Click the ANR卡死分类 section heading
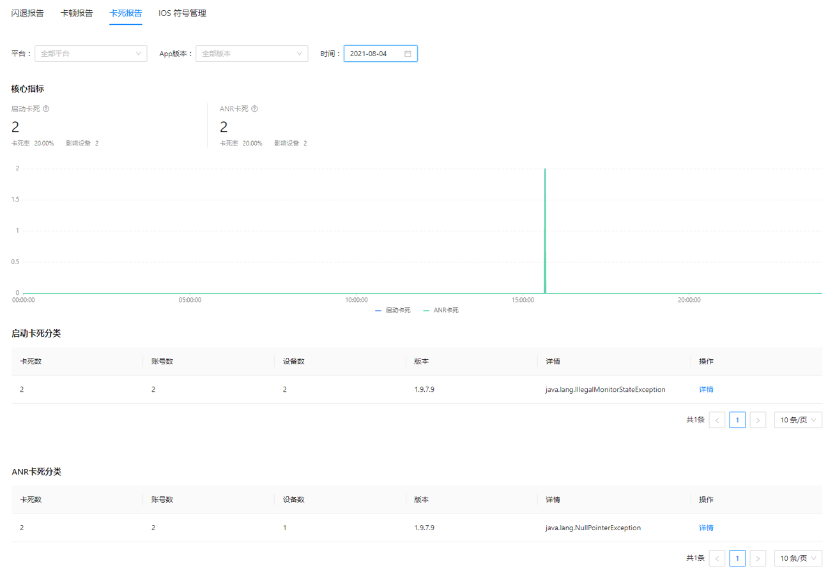Screen dimensions: 828x571 36,472
